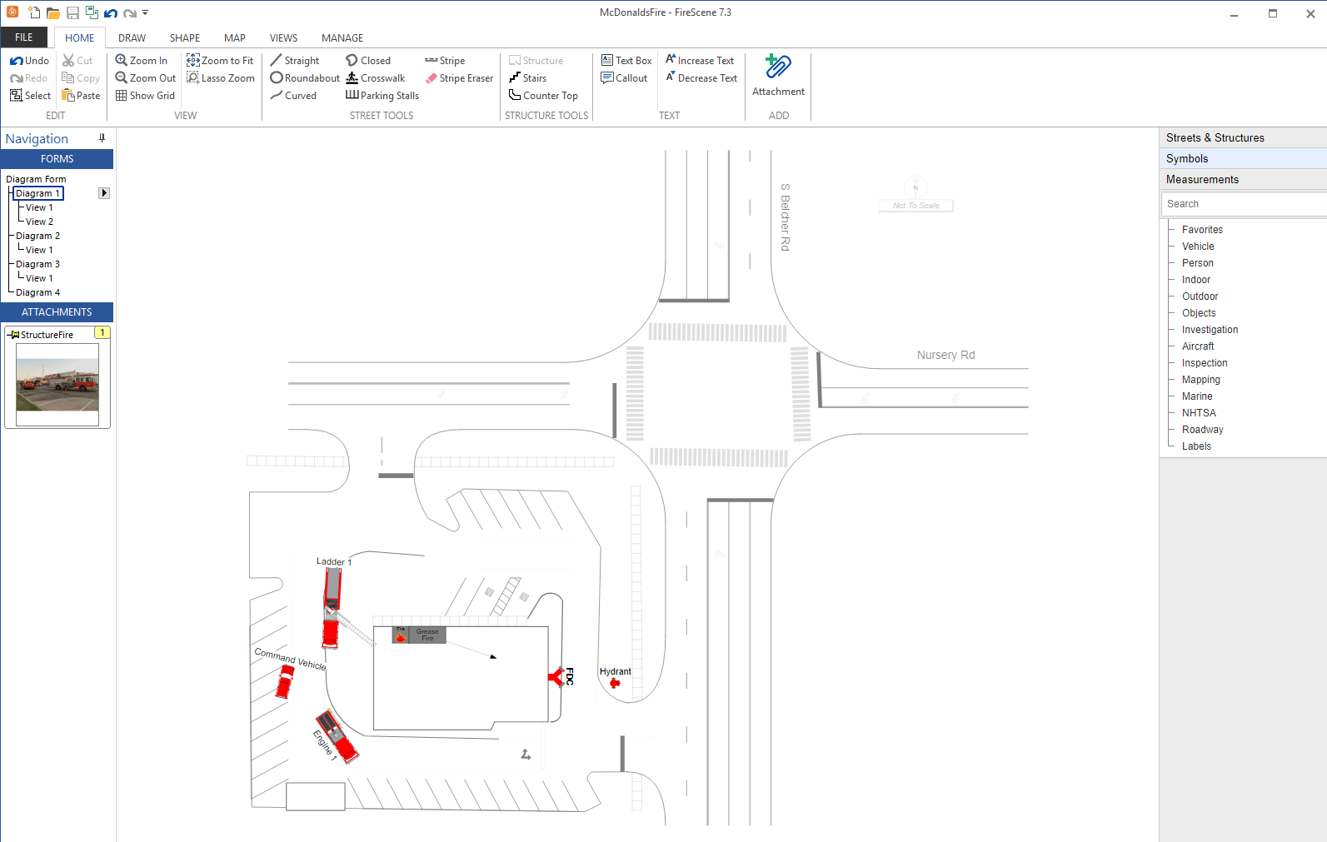1327x842 pixels.
Task: Select Diagram 4 in the navigation tree
Action: point(37,292)
